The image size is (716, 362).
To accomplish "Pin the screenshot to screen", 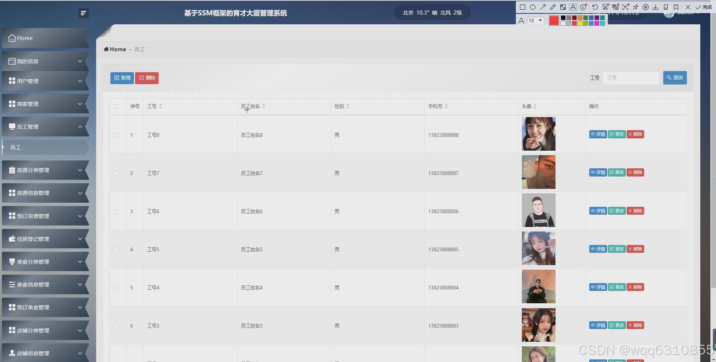I will tap(635, 7).
